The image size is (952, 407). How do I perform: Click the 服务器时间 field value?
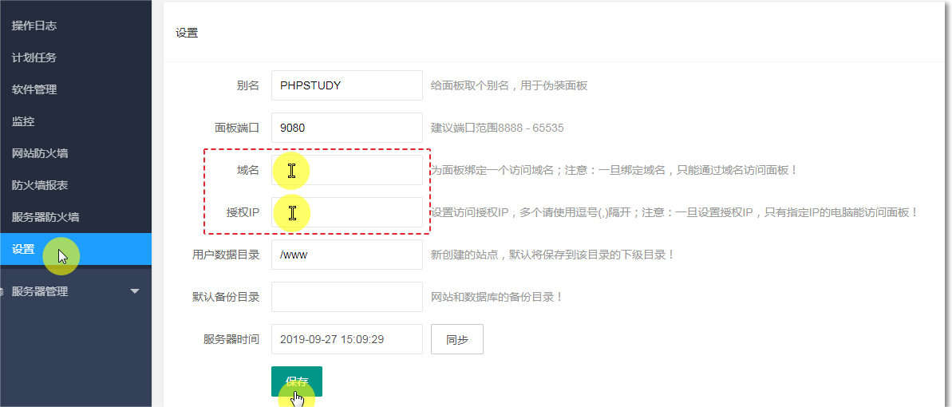pyautogui.click(x=346, y=339)
